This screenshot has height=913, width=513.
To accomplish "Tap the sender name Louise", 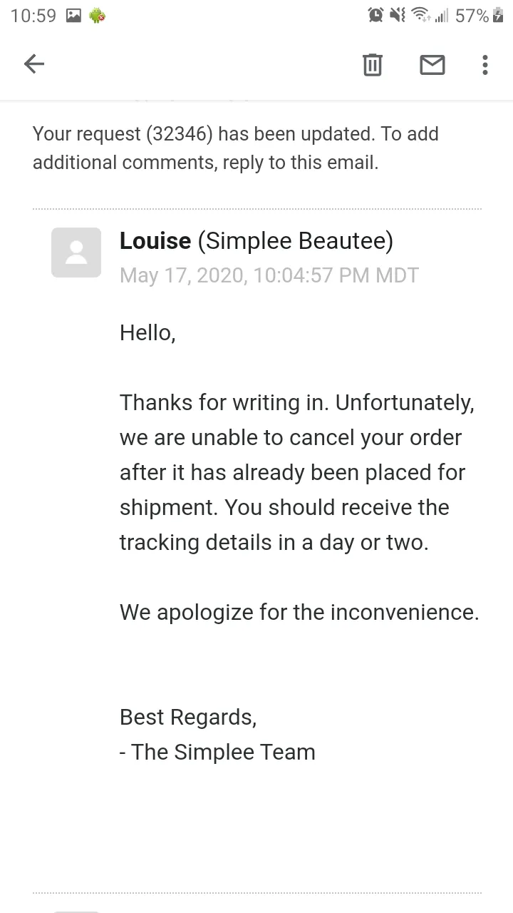I will (x=155, y=241).
